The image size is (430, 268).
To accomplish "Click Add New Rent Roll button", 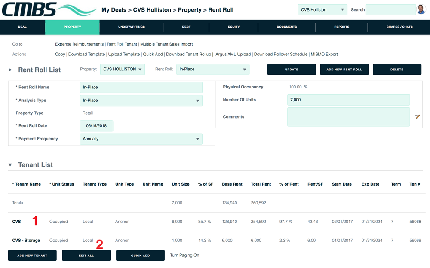I will pyautogui.click(x=344, y=70).
